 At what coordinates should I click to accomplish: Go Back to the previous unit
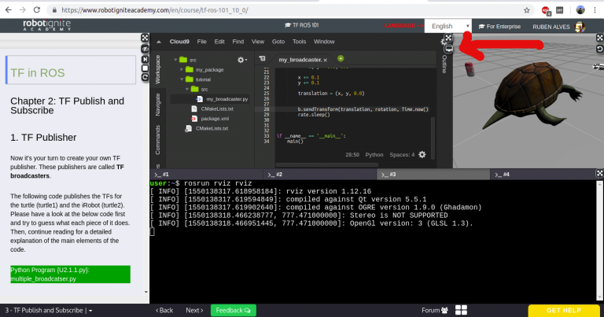pyautogui.click(x=164, y=311)
